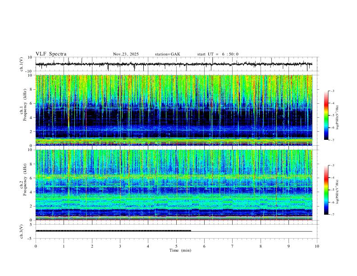Click the date 'Nov.23, 2025'
The image size is (357, 276).
(x=126, y=54)
